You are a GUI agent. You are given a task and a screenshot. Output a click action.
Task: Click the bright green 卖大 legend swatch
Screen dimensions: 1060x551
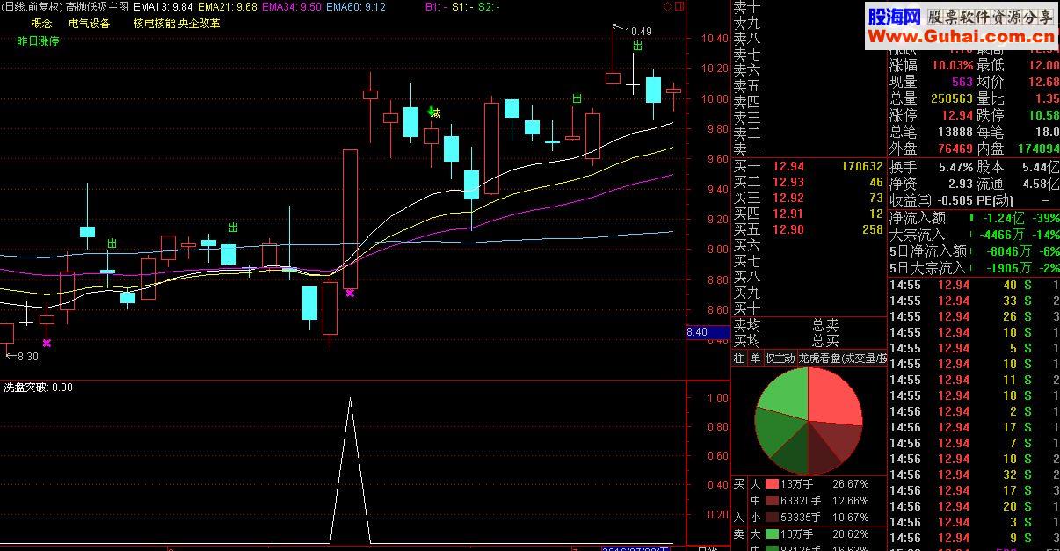click(x=772, y=534)
